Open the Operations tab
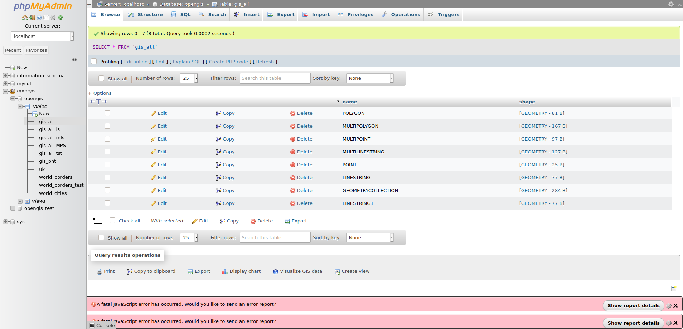 coord(401,15)
